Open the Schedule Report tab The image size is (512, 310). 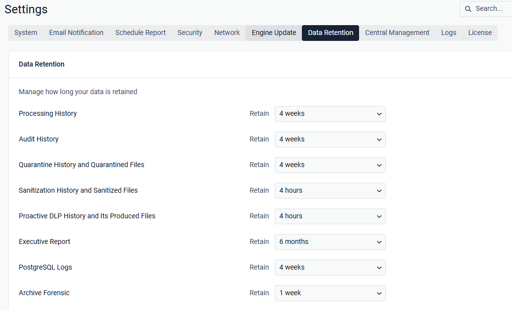click(x=141, y=33)
